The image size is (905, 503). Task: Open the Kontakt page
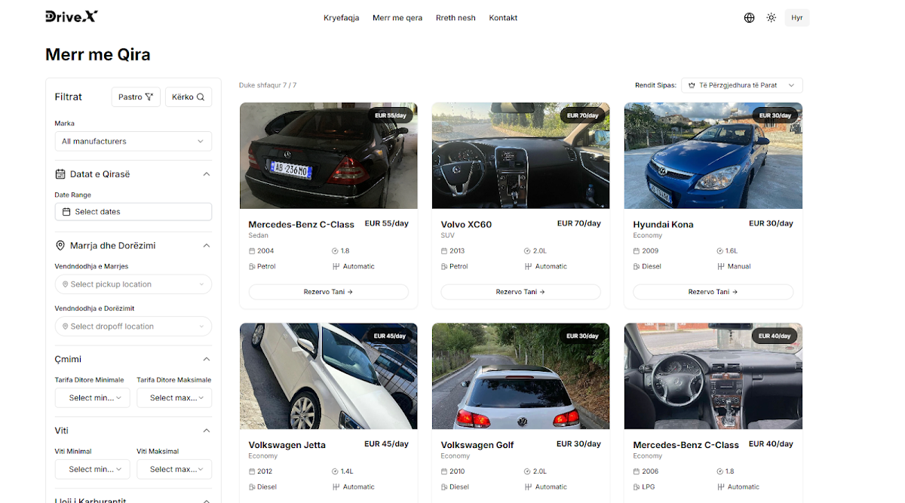[x=503, y=17]
